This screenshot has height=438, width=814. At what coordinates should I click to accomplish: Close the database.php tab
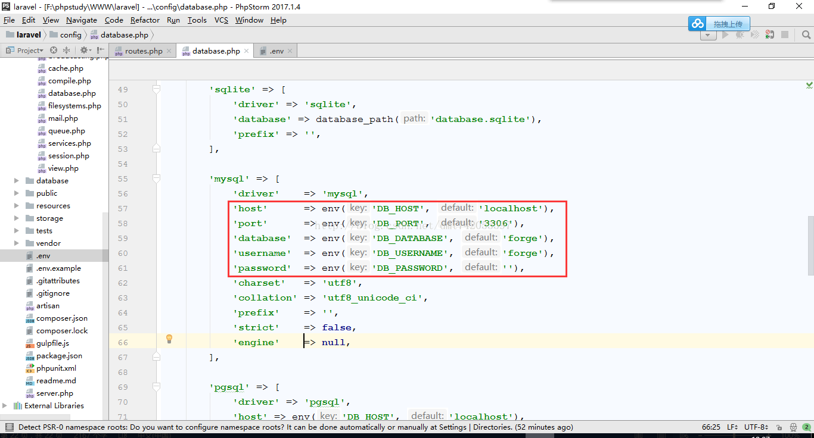click(246, 51)
